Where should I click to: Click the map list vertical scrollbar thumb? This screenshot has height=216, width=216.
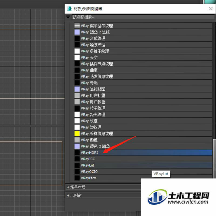coord(214,158)
